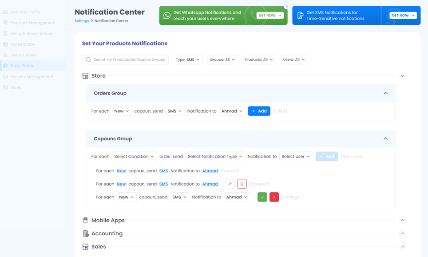Screen dimensions: 428x257
Task: Cancel editing with the red X button
Action: click(274, 197)
